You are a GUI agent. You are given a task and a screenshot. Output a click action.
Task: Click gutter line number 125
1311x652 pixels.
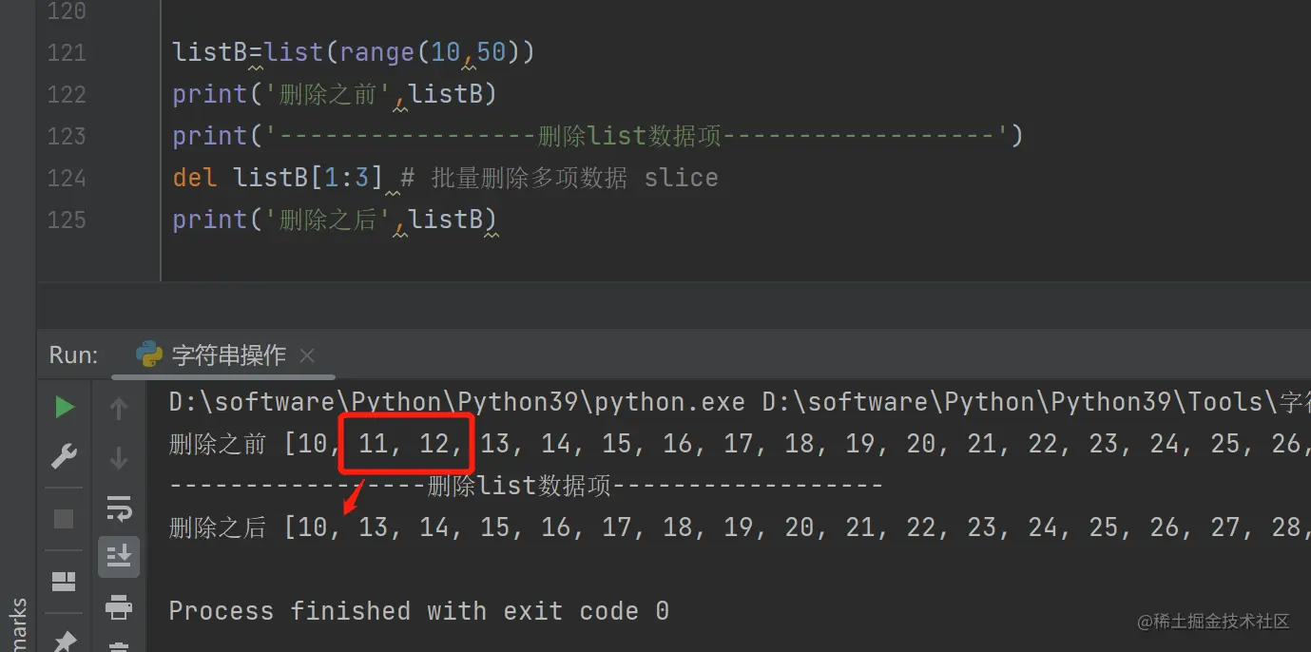[67, 220]
